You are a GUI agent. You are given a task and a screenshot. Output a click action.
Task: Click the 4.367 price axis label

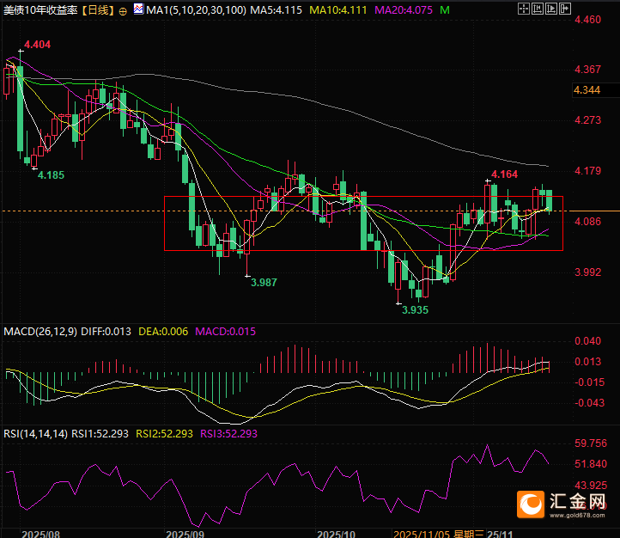tap(587, 70)
